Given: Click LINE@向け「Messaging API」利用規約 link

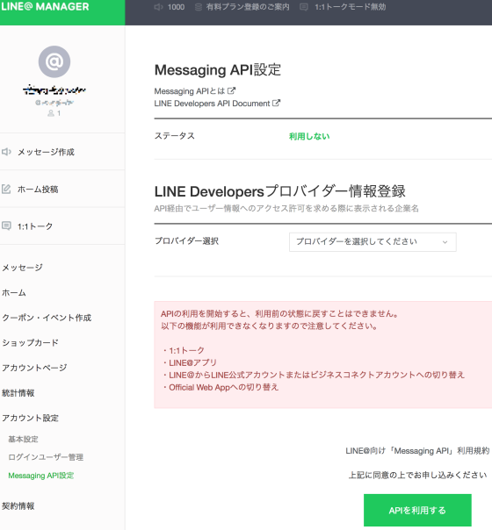Looking at the screenshot, I should [x=417, y=451].
